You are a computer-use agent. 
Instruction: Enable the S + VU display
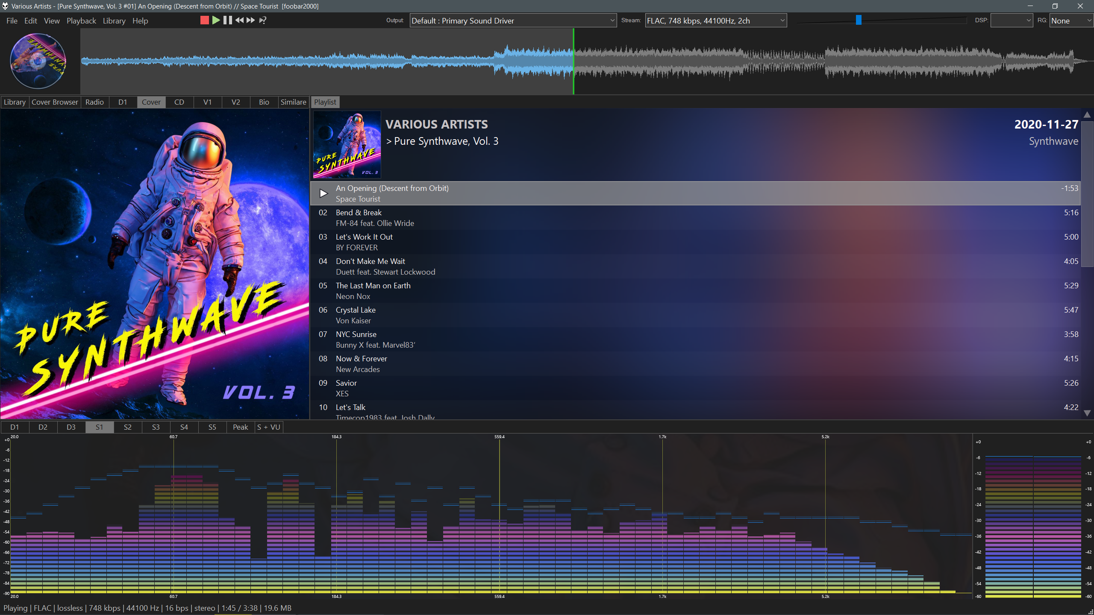268,427
